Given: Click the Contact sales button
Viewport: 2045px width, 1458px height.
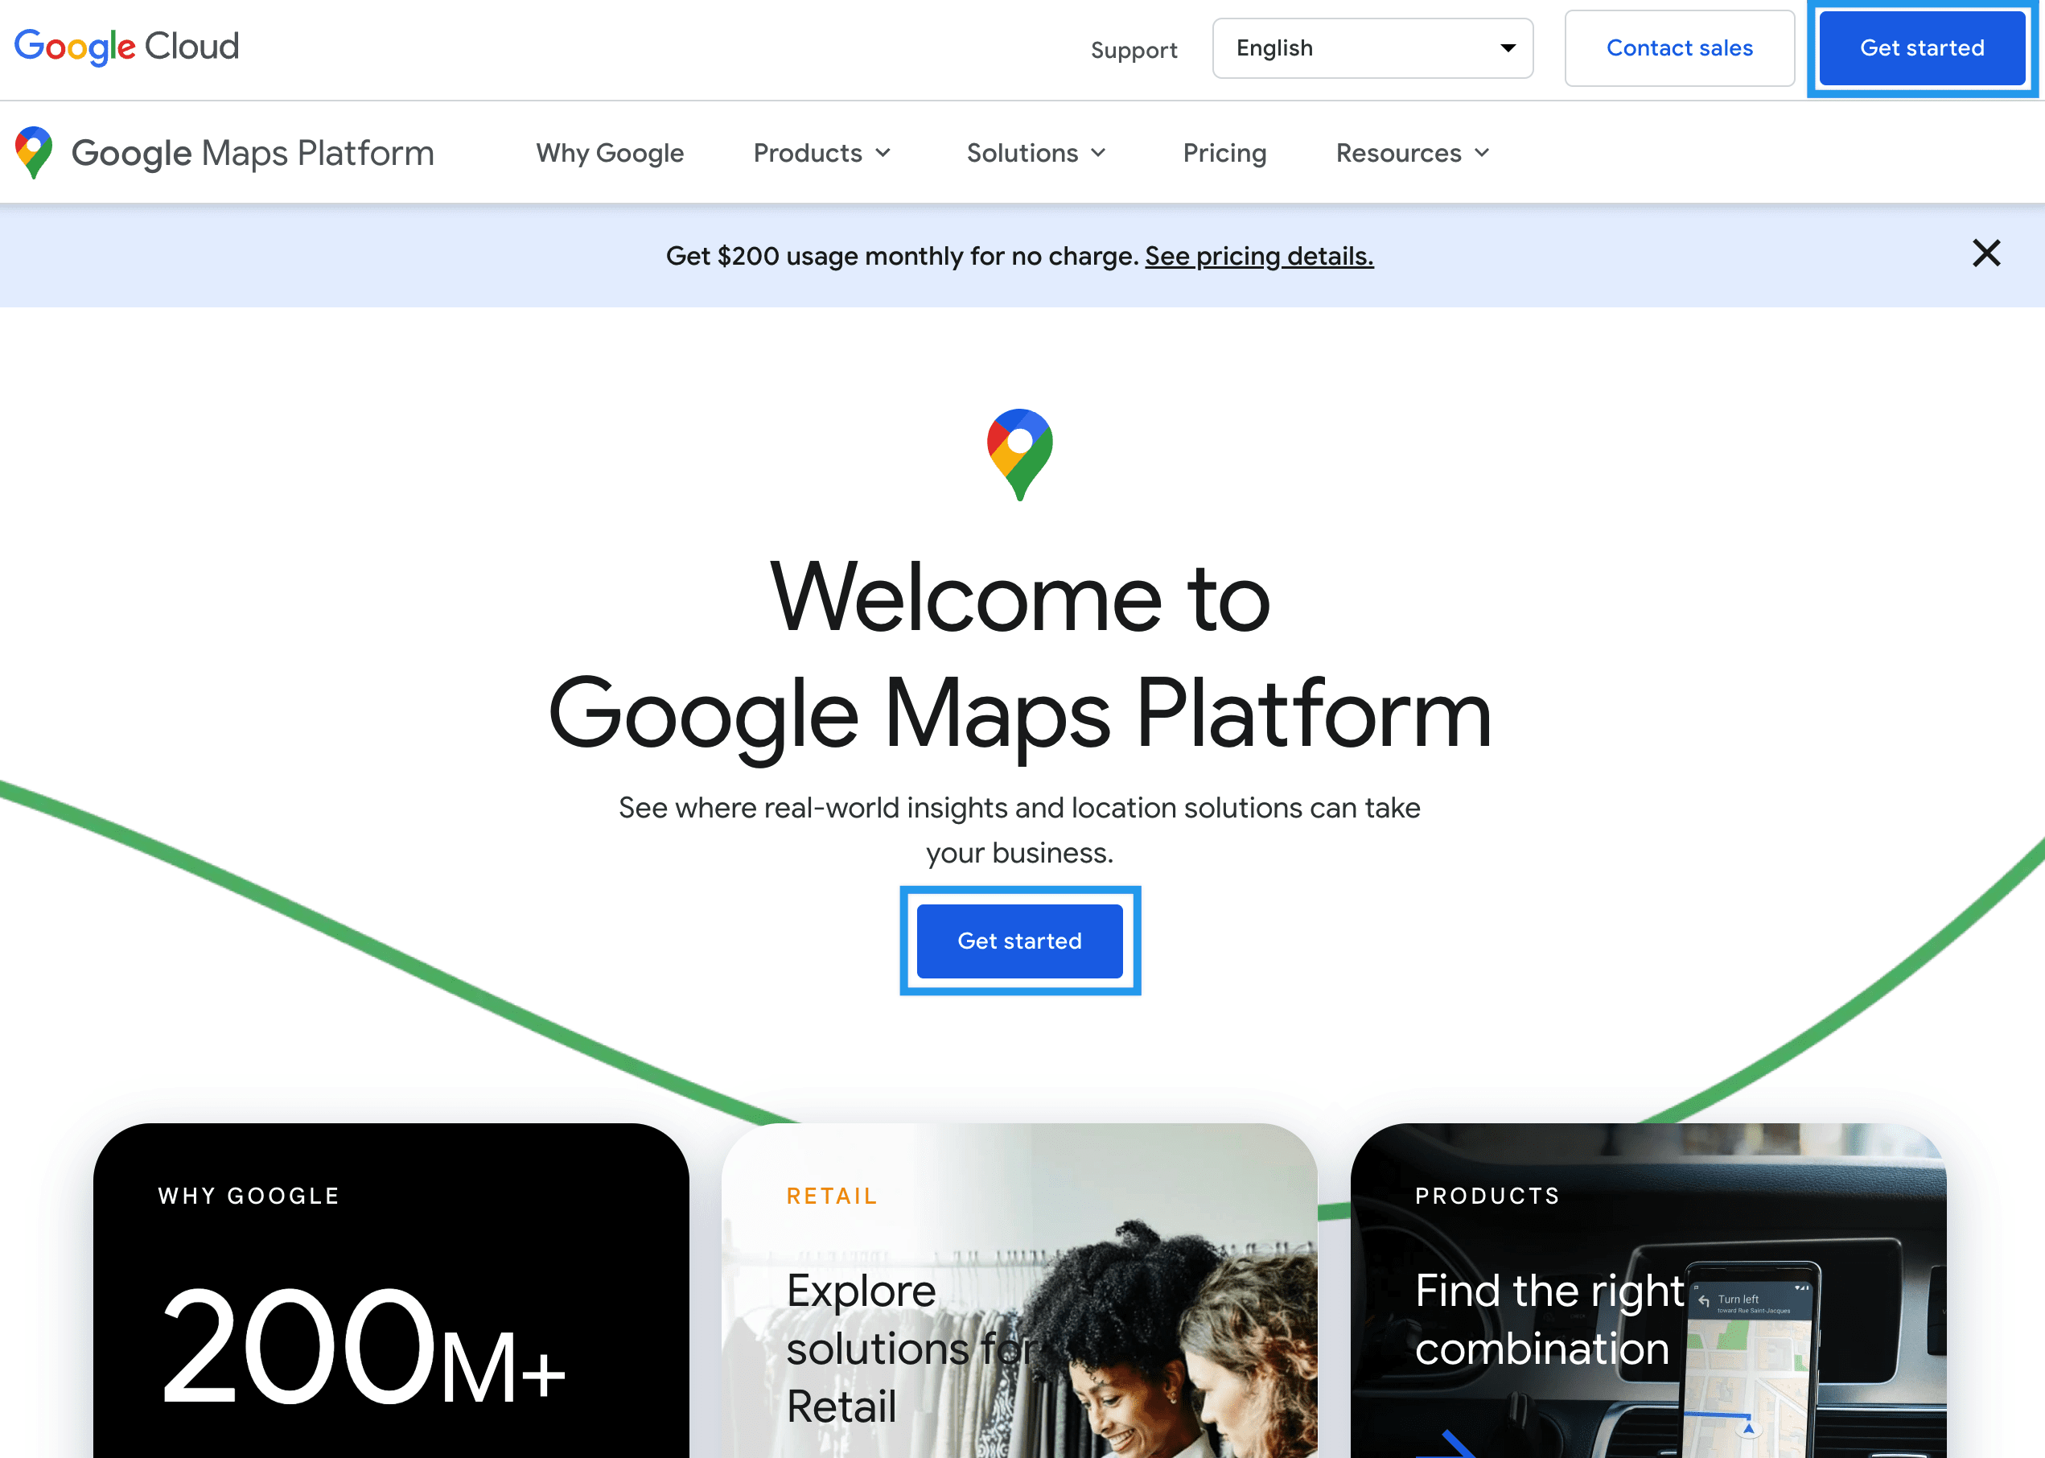Looking at the screenshot, I should point(1679,48).
